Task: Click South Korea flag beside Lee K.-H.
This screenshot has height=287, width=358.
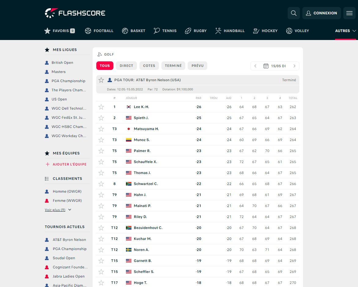Action: 129,107
